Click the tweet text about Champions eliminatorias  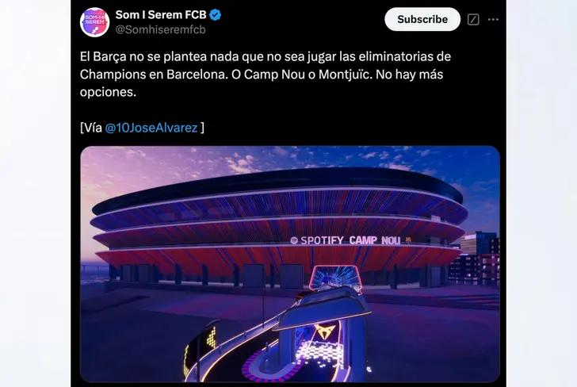(x=266, y=74)
